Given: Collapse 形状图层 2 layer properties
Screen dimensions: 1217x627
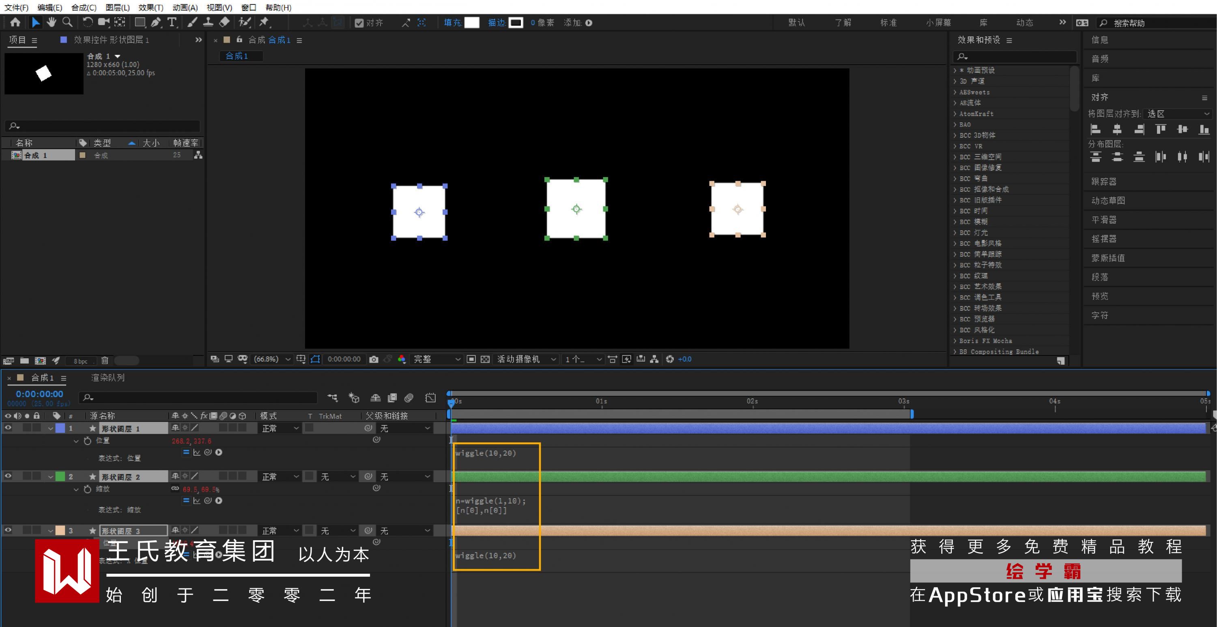Looking at the screenshot, I should (51, 477).
